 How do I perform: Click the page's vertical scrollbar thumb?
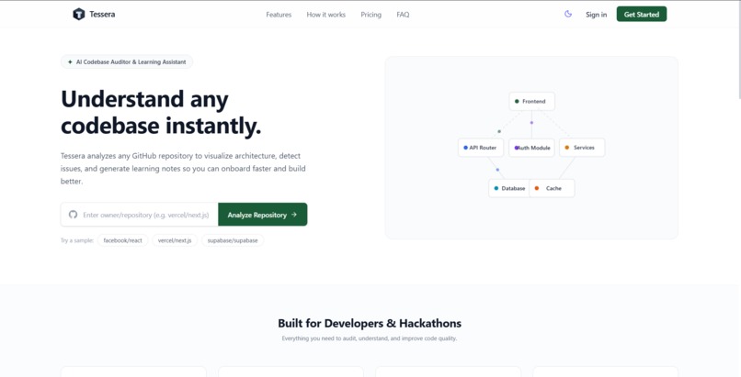738,50
